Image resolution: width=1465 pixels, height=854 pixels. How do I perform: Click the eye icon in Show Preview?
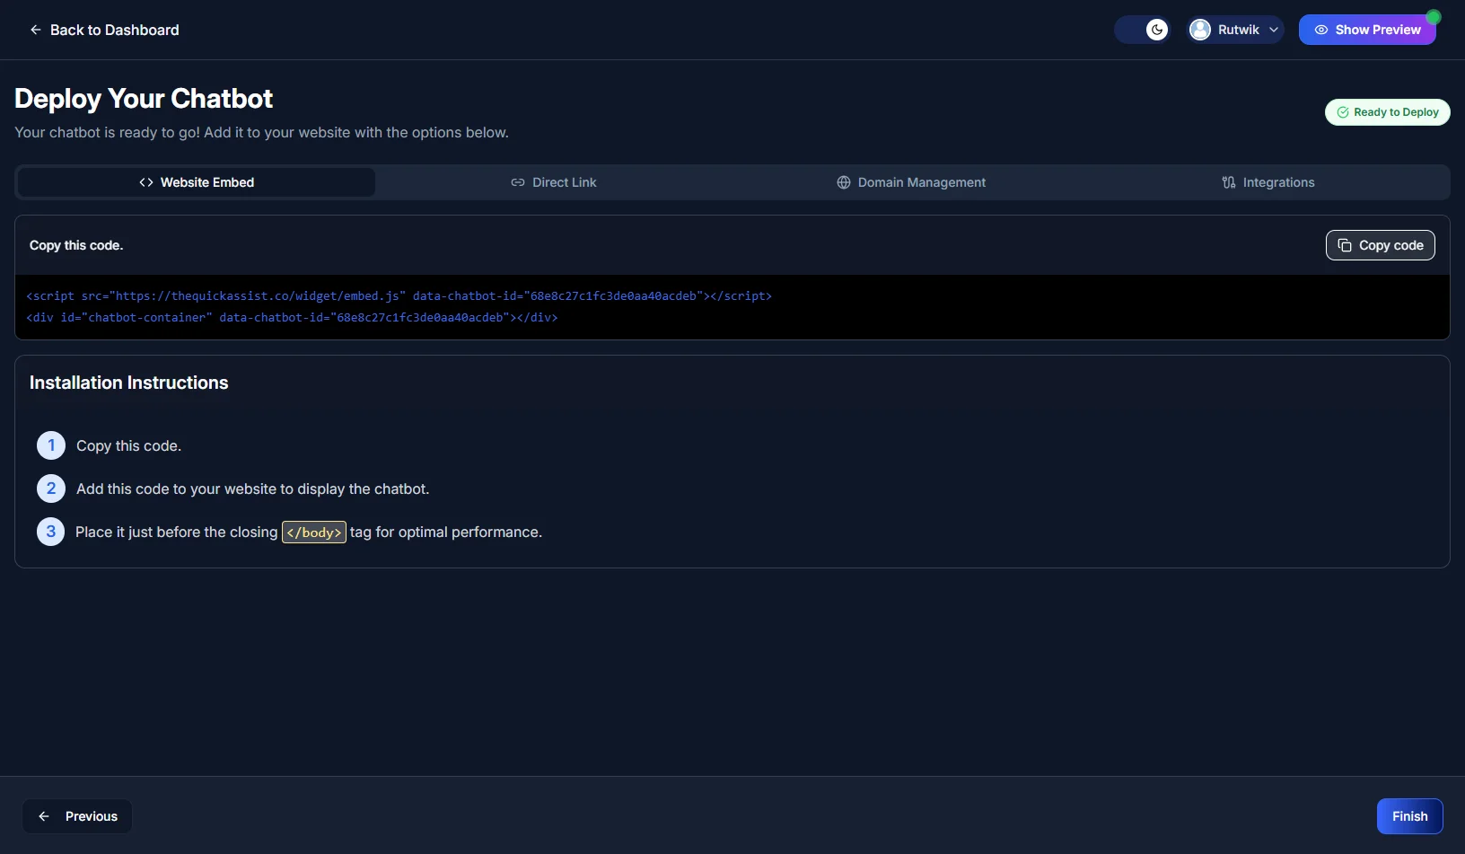(x=1321, y=30)
